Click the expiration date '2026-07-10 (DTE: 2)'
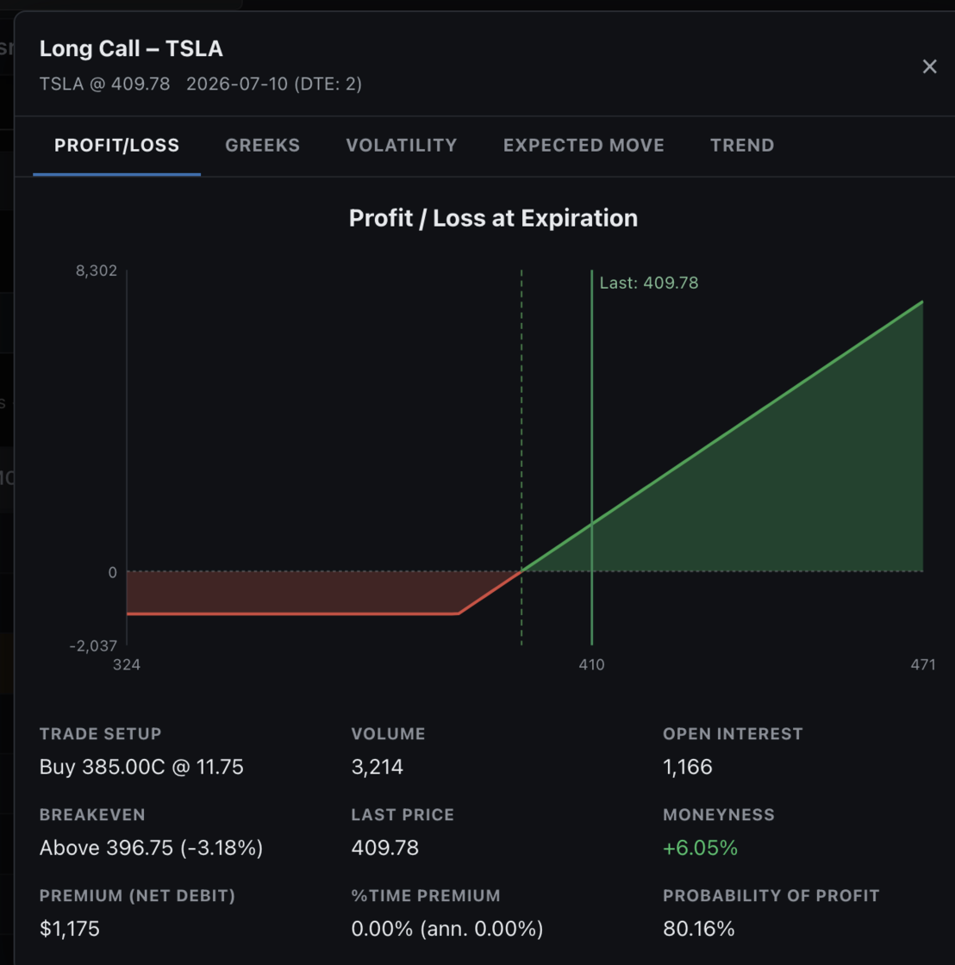 [x=274, y=84]
